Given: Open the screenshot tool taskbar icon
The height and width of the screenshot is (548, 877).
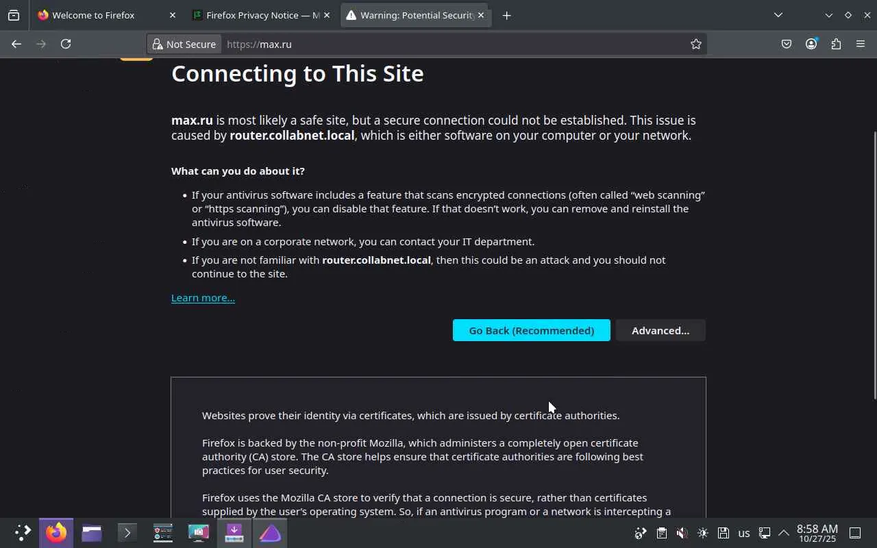Looking at the screenshot, I should pos(199,532).
